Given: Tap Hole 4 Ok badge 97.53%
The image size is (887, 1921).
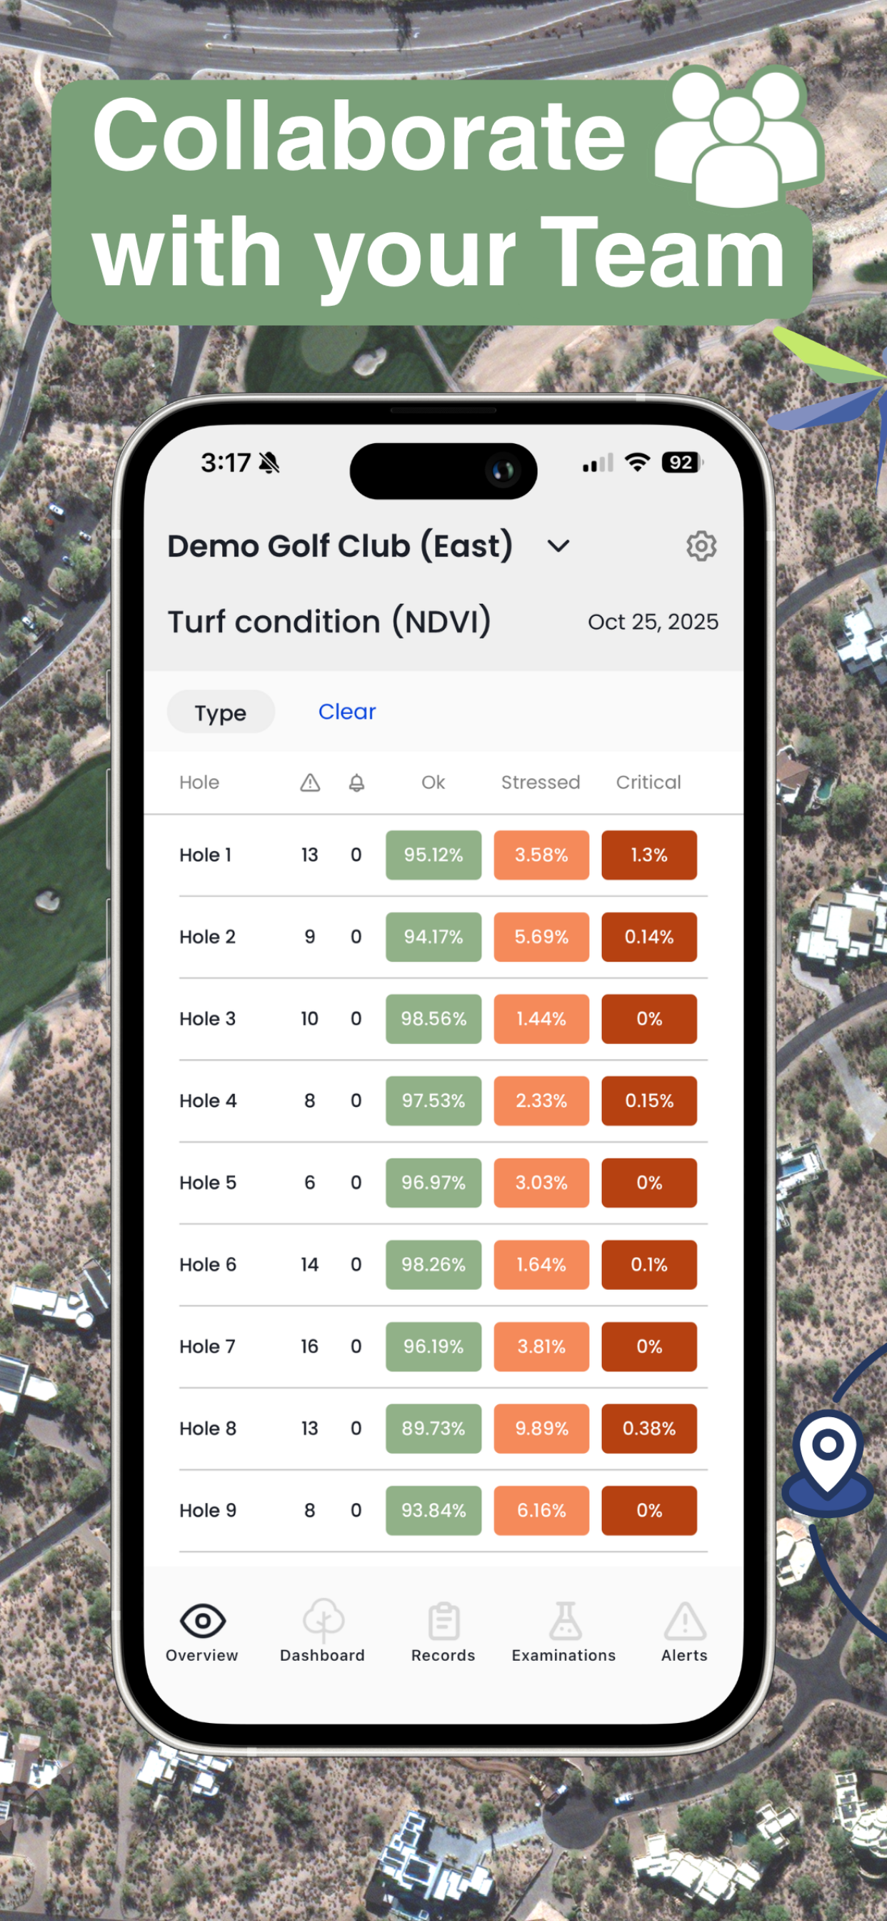Looking at the screenshot, I should tap(434, 1101).
